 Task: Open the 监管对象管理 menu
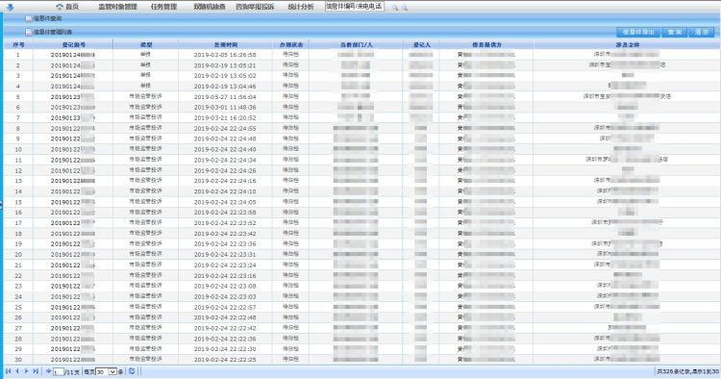pyautogui.click(x=117, y=7)
